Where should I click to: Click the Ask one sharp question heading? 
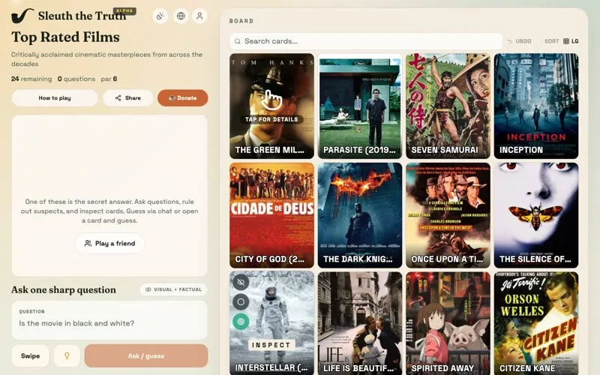pos(64,289)
